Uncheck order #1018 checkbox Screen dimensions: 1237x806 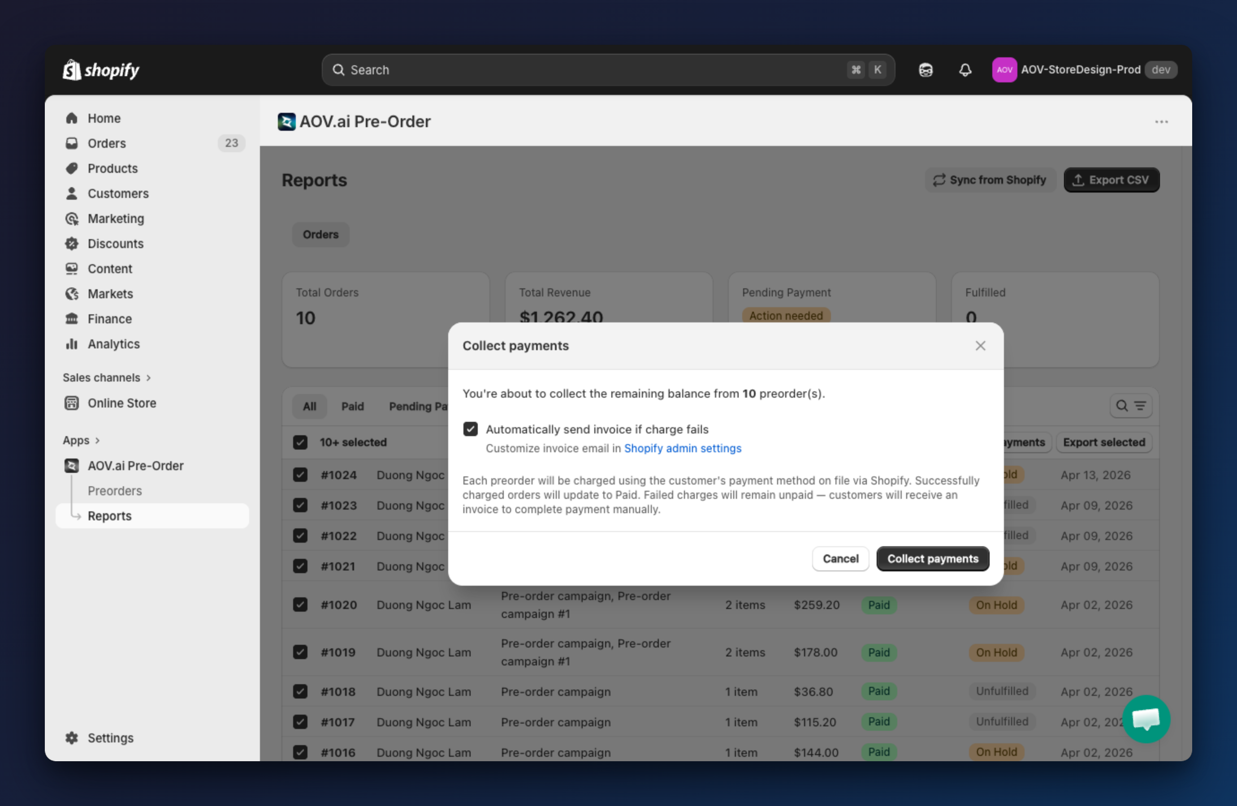pos(300,692)
